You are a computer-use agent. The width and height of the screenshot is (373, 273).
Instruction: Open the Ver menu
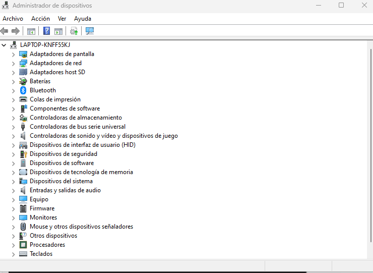[x=62, y=19]
